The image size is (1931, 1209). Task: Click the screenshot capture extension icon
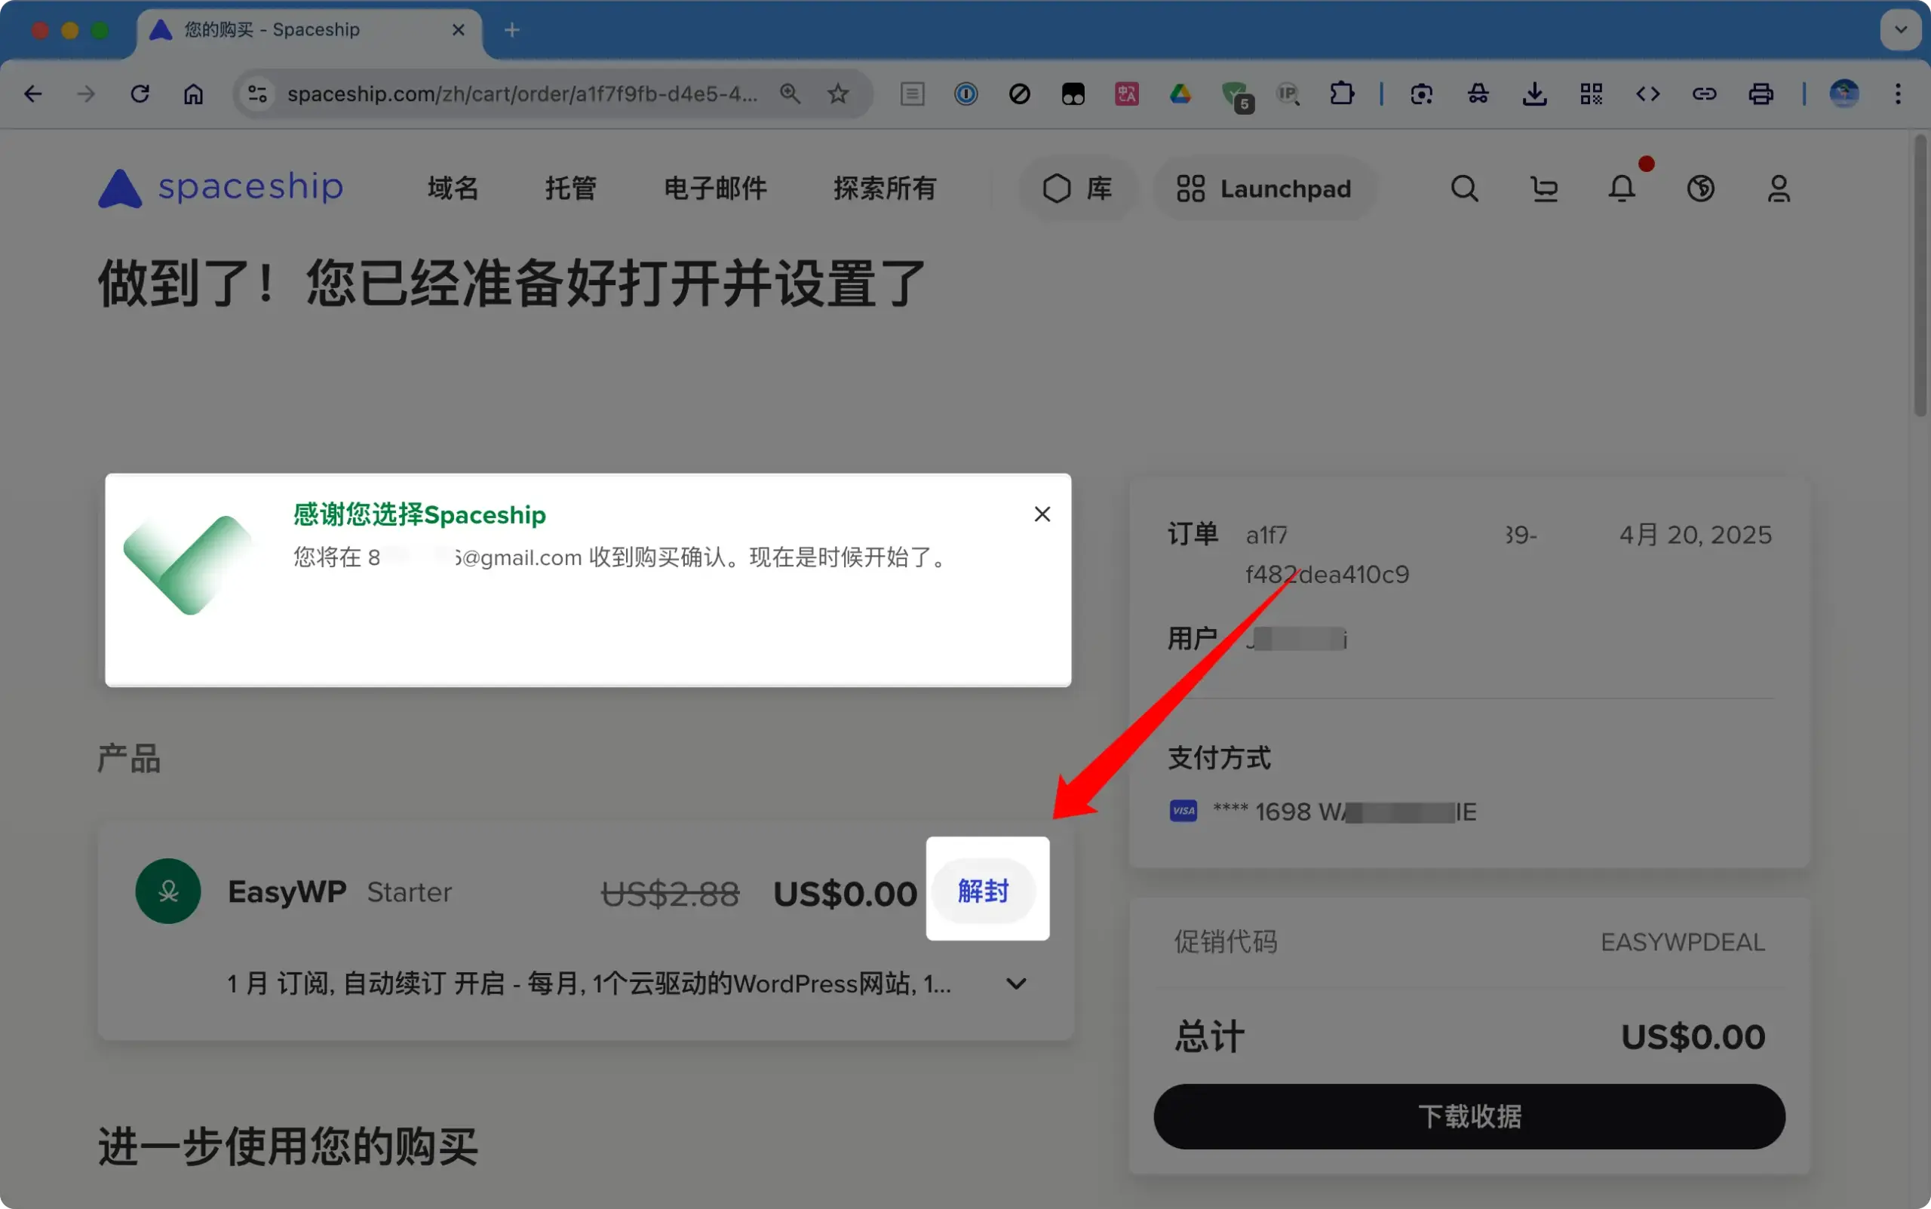(1422, 94)
